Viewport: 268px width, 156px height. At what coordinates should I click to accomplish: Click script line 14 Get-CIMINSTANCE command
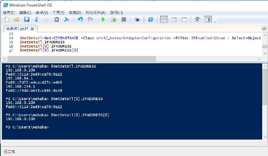pos(61,38)
